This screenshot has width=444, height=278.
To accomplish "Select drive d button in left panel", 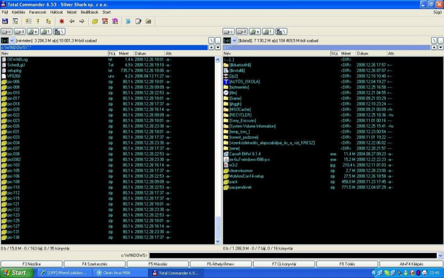I will point(19,32).
